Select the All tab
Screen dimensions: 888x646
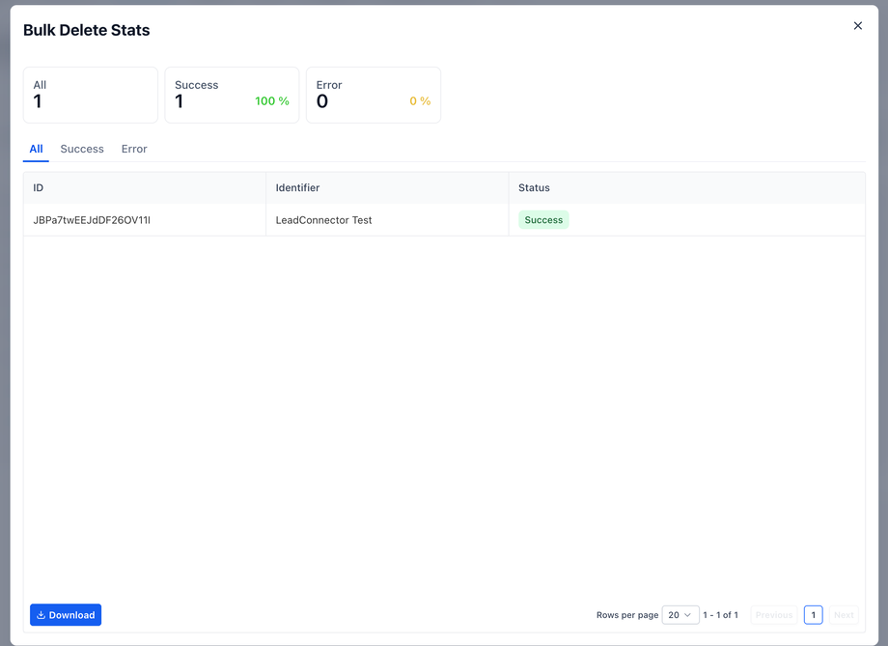click(36, 149)
